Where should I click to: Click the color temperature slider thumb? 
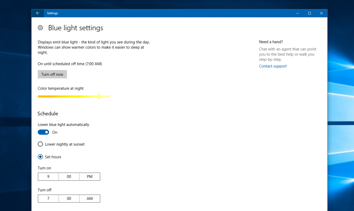pyautogui.click(x=99, y=96)
